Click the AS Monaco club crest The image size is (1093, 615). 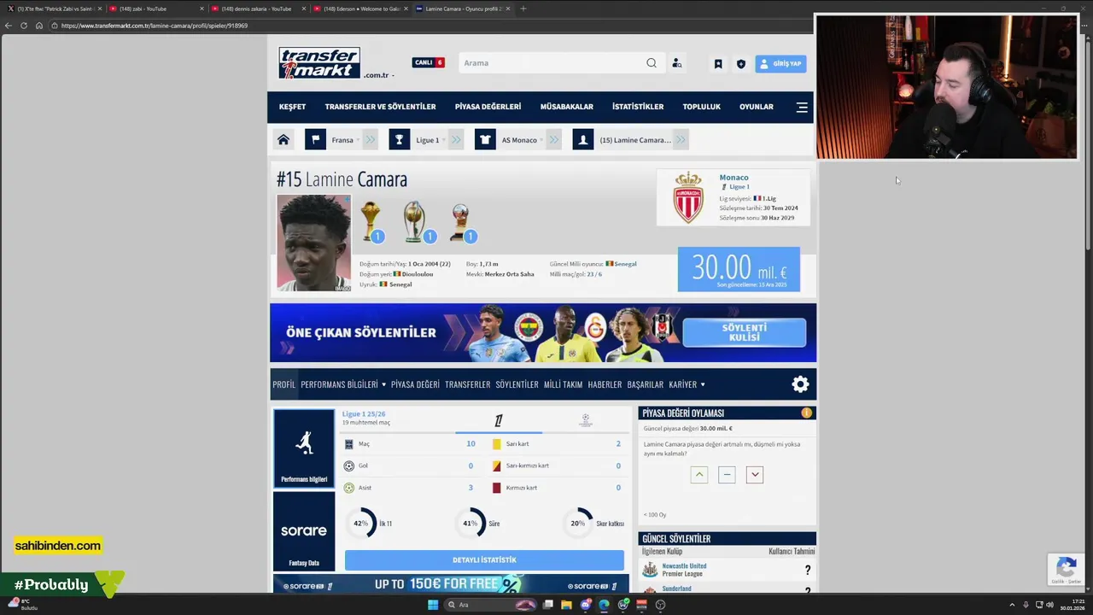pyautogui.click(x=688, y=197)
